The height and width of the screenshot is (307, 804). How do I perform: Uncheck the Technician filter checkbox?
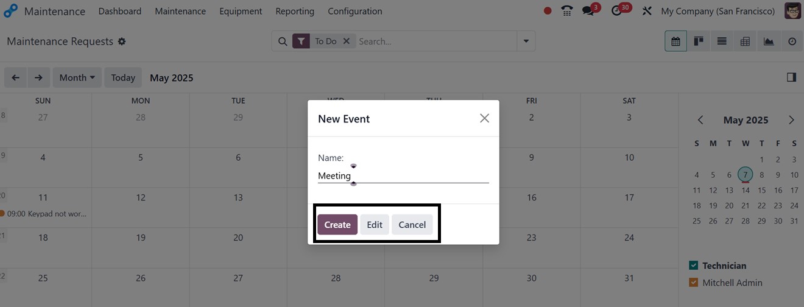point(693,266)
